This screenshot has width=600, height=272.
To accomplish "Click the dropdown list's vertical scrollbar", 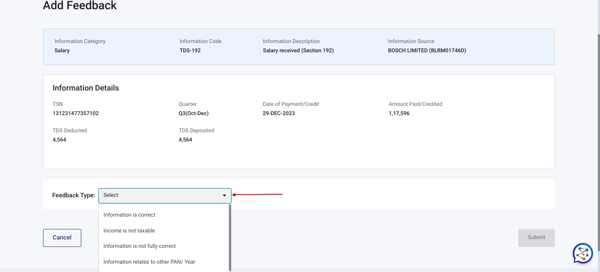I will tap(230, 237).
